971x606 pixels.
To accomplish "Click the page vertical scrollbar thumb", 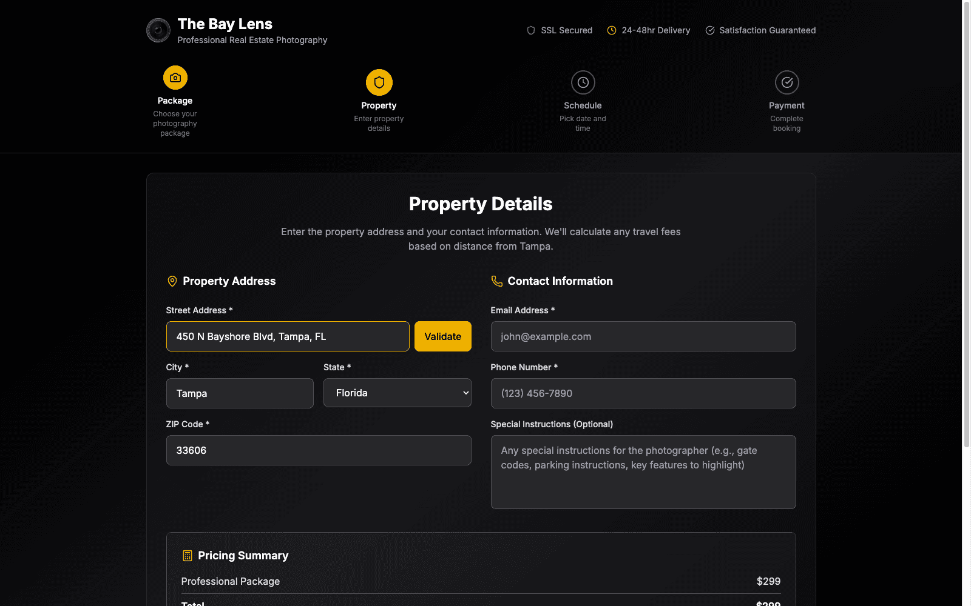I will click(967, 224).
